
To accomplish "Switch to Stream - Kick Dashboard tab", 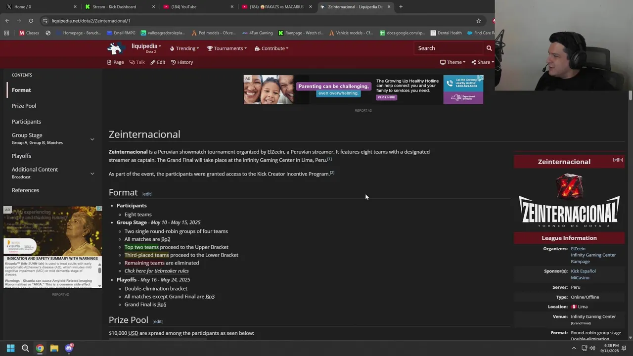I will point(119,7).
